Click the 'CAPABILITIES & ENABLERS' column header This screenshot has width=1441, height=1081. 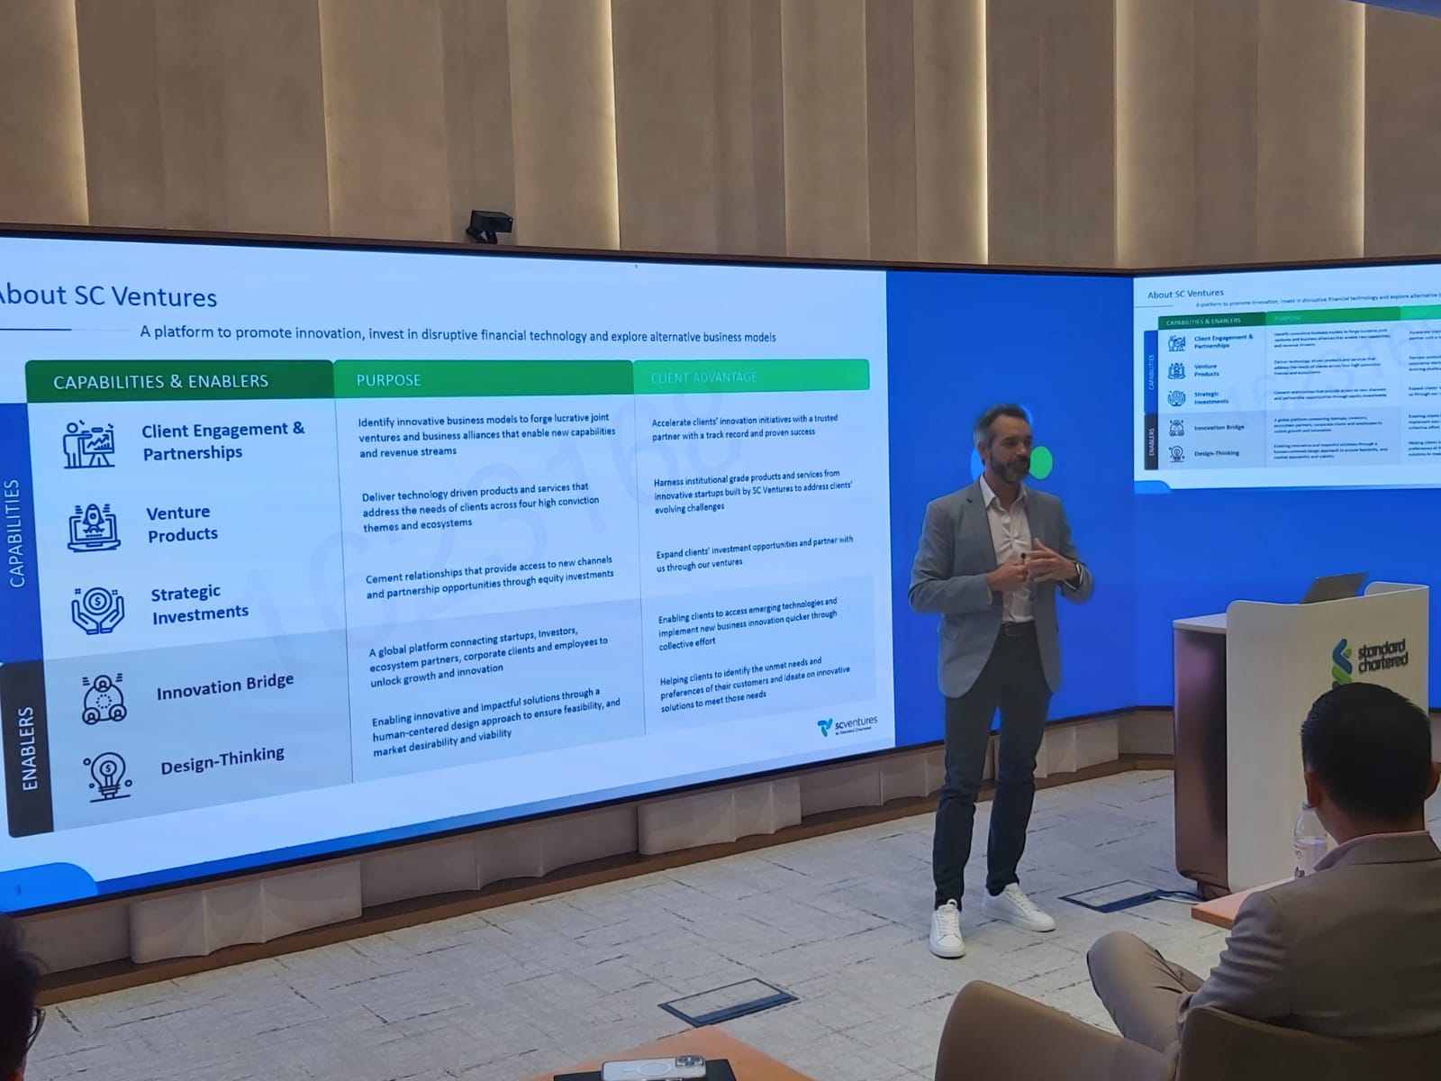160,381
